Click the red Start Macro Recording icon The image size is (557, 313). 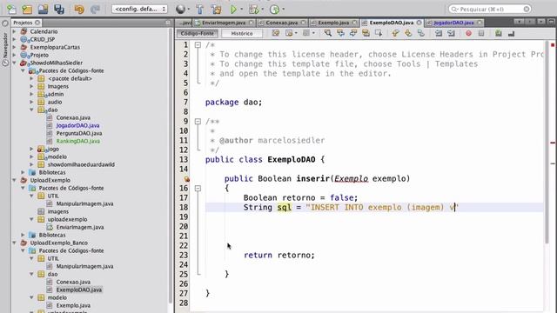[x=468, y=33]
